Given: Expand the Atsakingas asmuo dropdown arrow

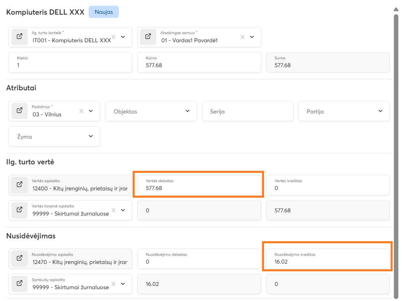Looking at the screenshot, I should click(252, 37).
